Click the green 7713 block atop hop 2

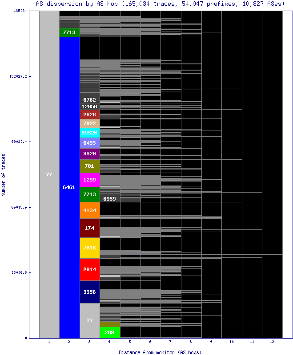(69, 32)
